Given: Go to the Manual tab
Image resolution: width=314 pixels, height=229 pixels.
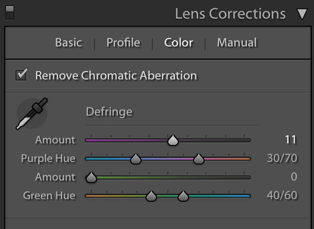Looking at the screenshot, I should 237,42.
